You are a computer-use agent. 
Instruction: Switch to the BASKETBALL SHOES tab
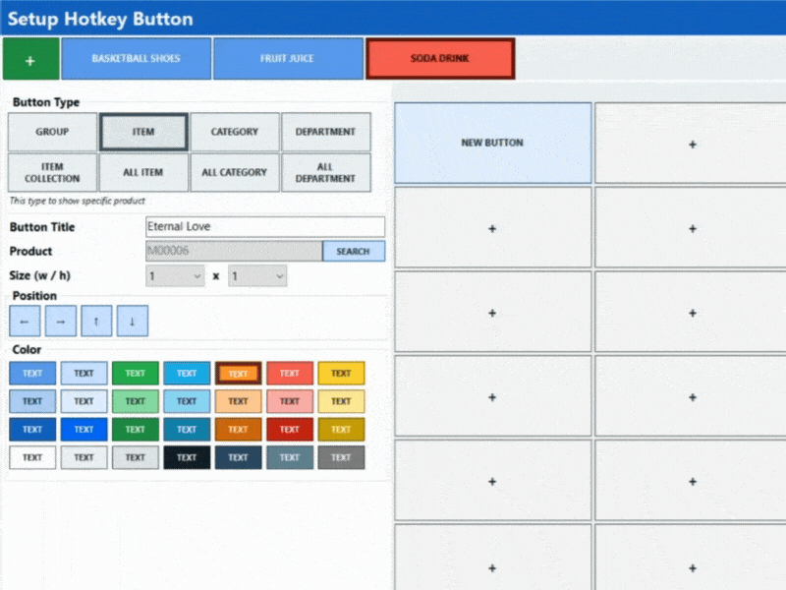(x=136, y=59)
